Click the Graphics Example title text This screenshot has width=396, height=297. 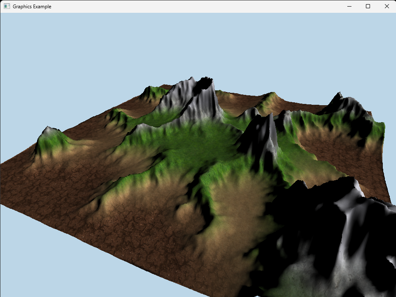(32, 7)
